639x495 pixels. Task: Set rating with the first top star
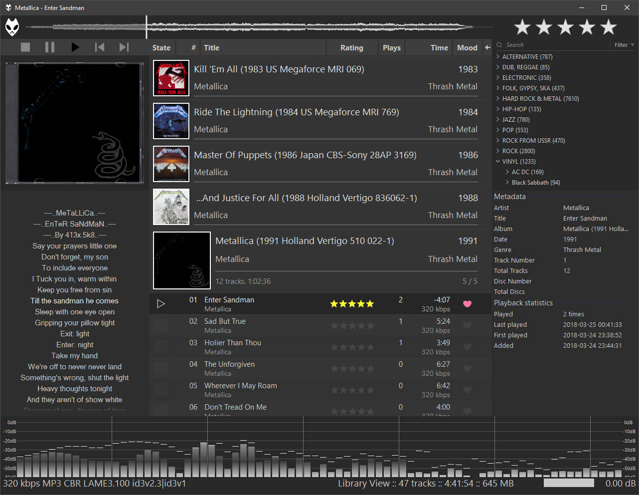tap(522, 27)
